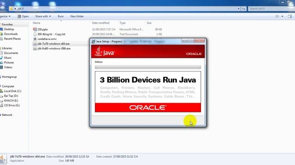Click the Date modified value in details pane
This screenshot has height=165, width=295.
77,157
